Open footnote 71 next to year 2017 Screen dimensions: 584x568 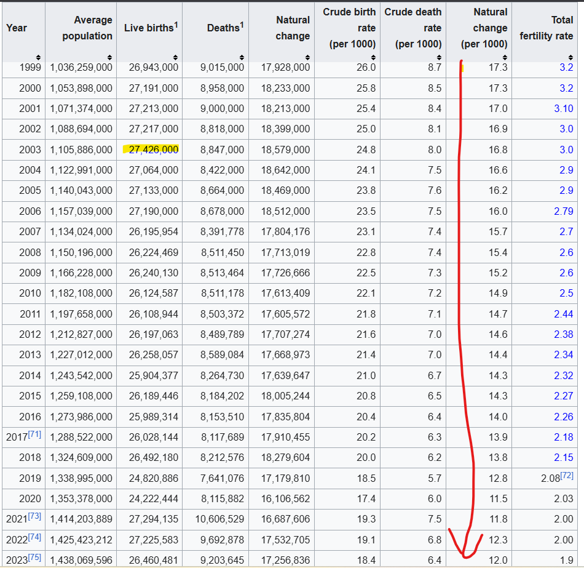click(x=34, y=435)
